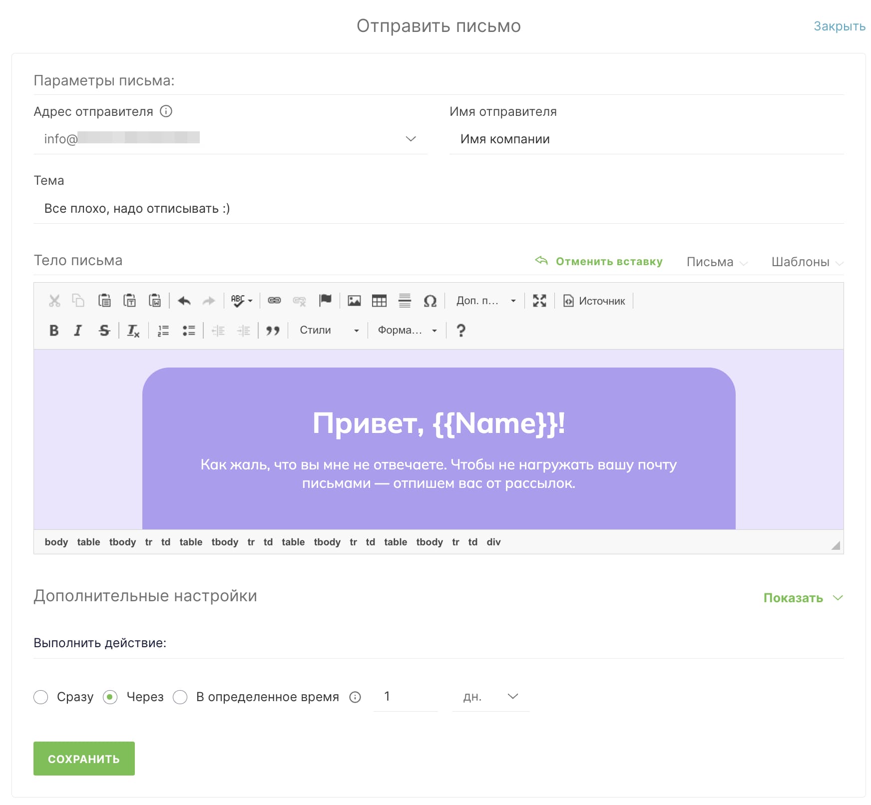Insert horizontal line icon

(x=405, y=301)
